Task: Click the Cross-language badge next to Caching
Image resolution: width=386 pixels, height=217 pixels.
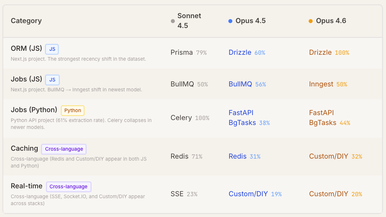Action: [x=64, y=149]
